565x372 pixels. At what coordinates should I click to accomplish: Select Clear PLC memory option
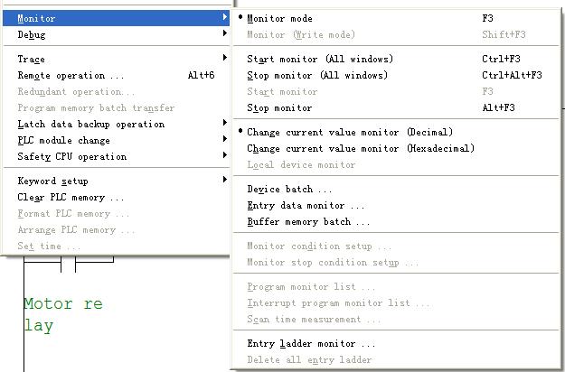click(71, 198)
